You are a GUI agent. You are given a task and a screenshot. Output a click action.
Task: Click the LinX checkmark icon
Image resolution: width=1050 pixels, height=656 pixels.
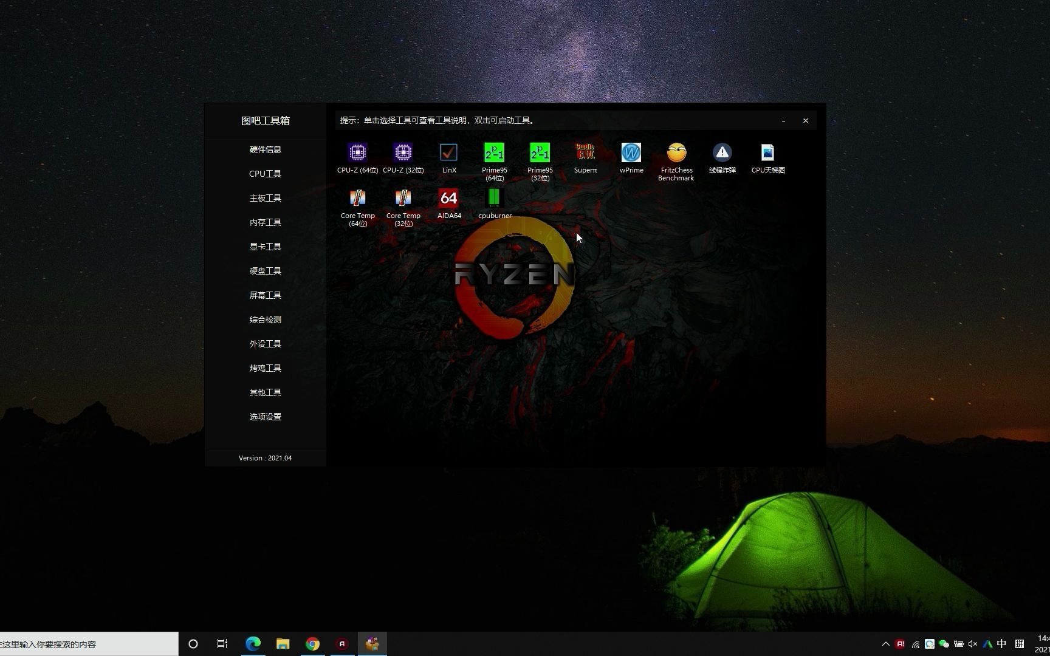pos(448,152)
